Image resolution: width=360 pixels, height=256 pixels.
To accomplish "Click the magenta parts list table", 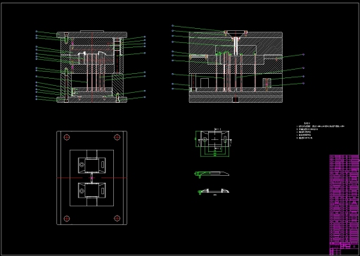I will (344, 205).
